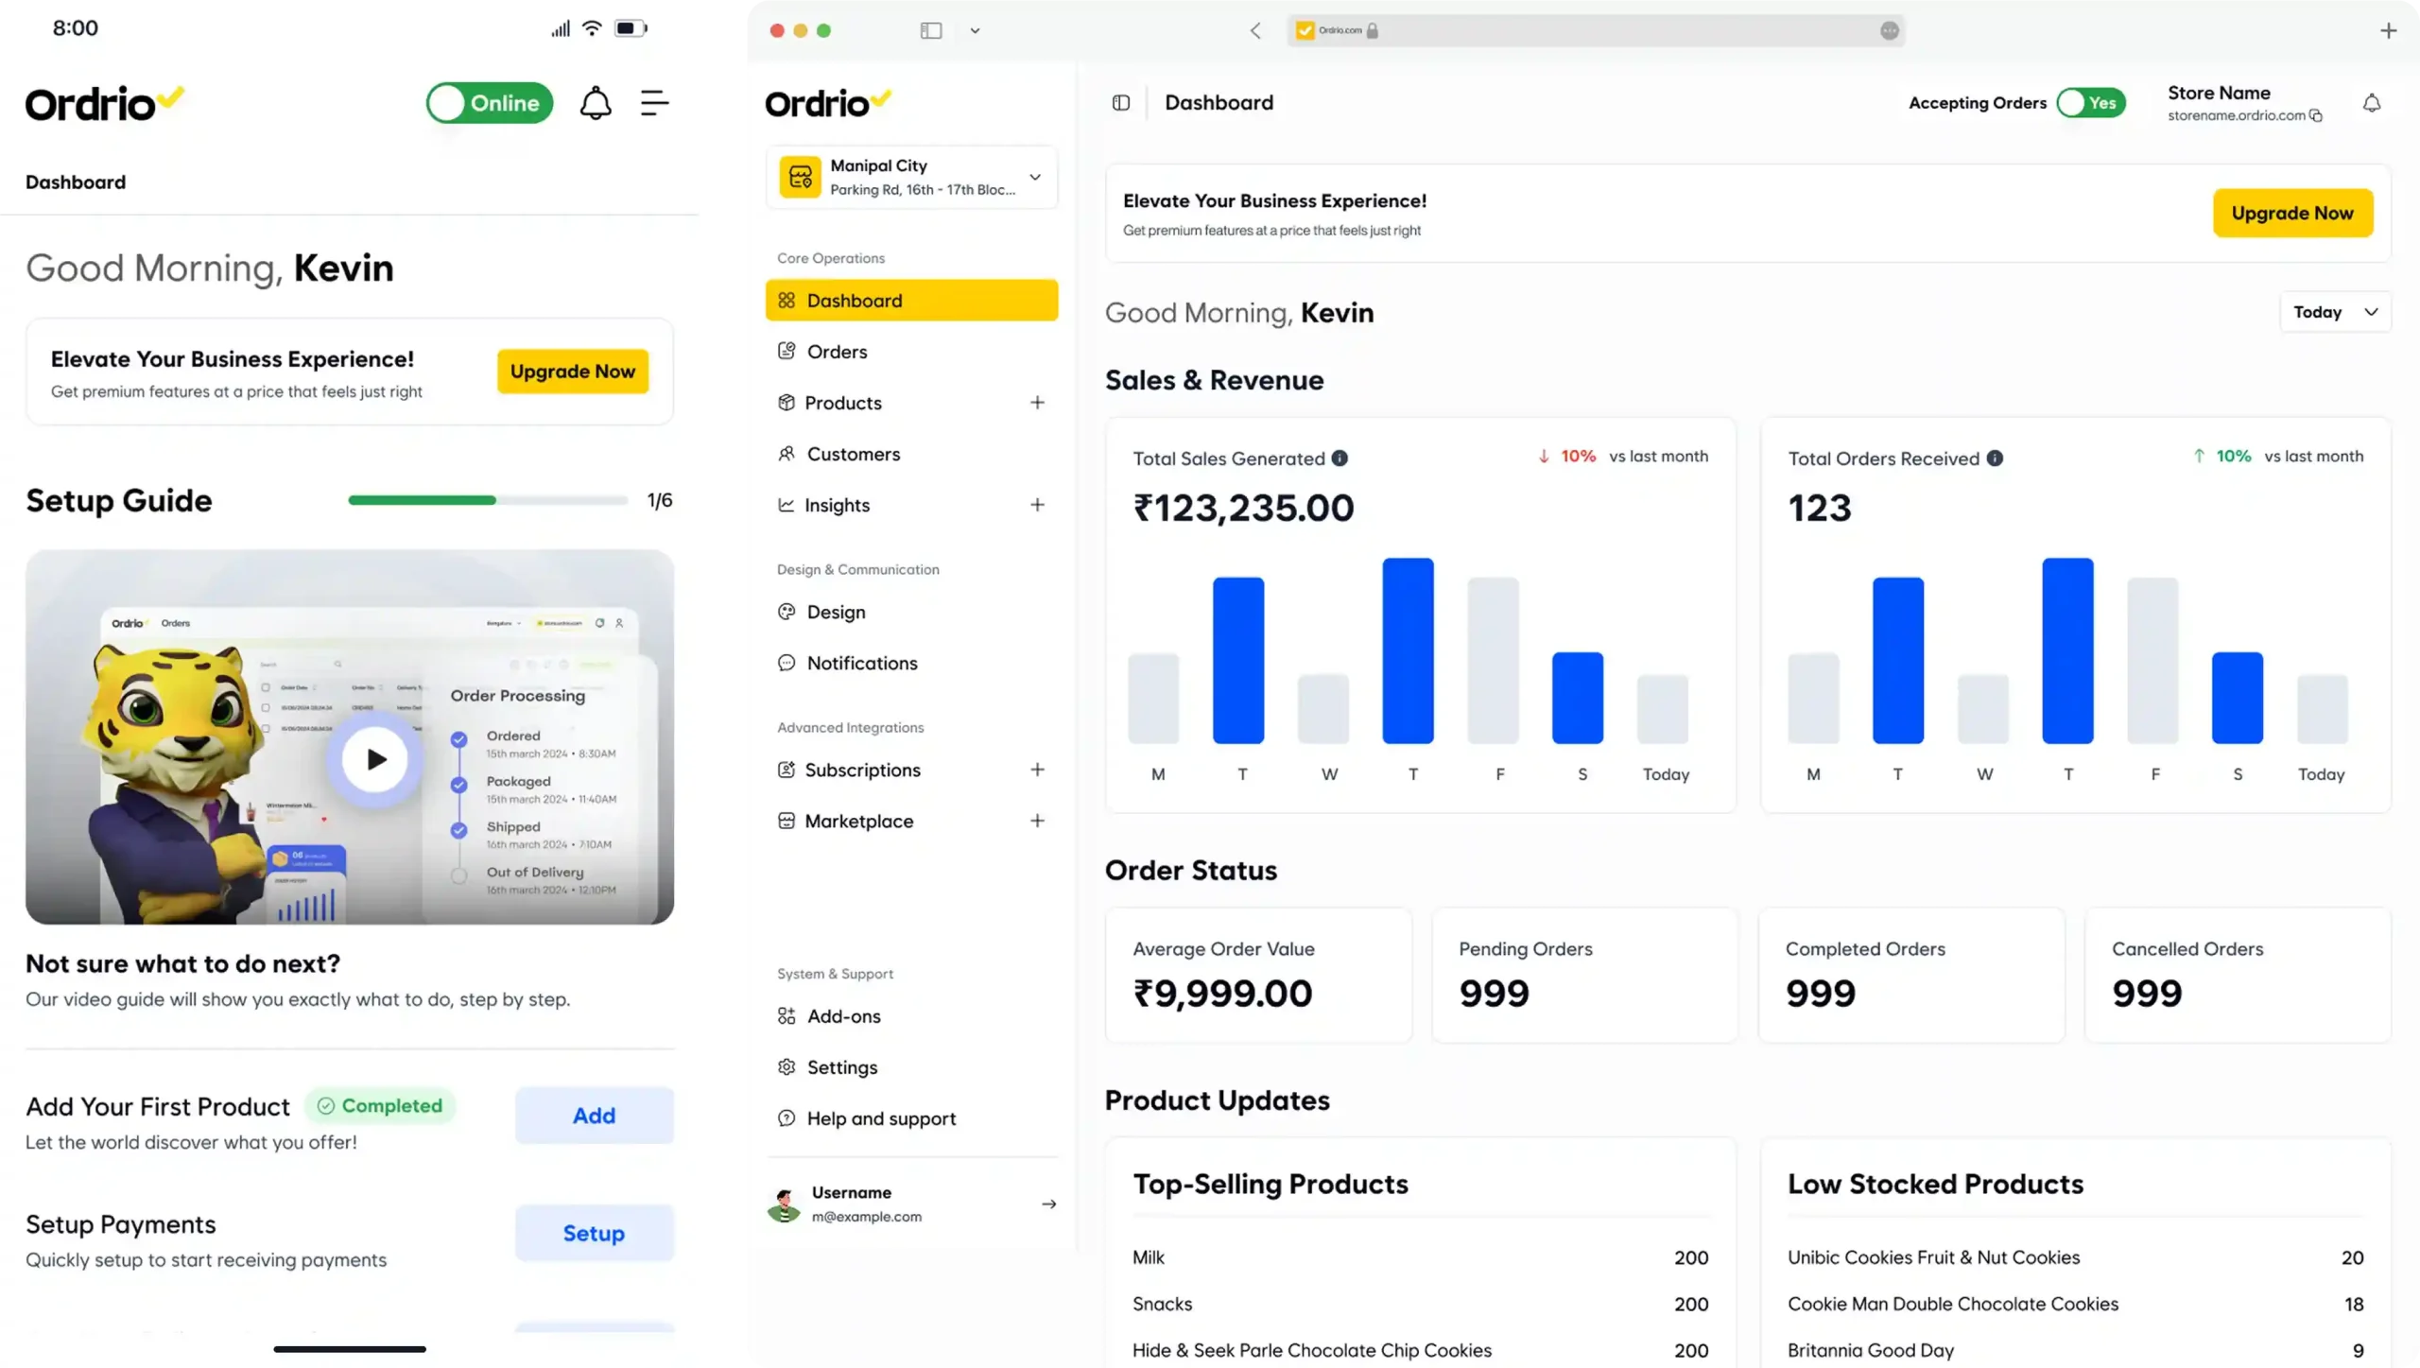Image resolution: width=2420 pixels, height=1368 pixels.
Task: Play the setup guide video
Action: (x=375, y=759)
